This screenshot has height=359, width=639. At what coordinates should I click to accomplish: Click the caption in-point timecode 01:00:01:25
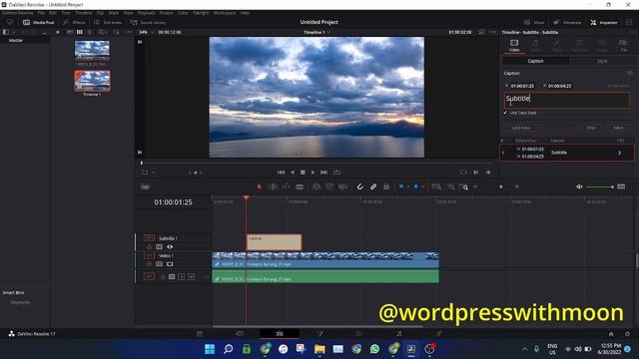click(522, 86)
